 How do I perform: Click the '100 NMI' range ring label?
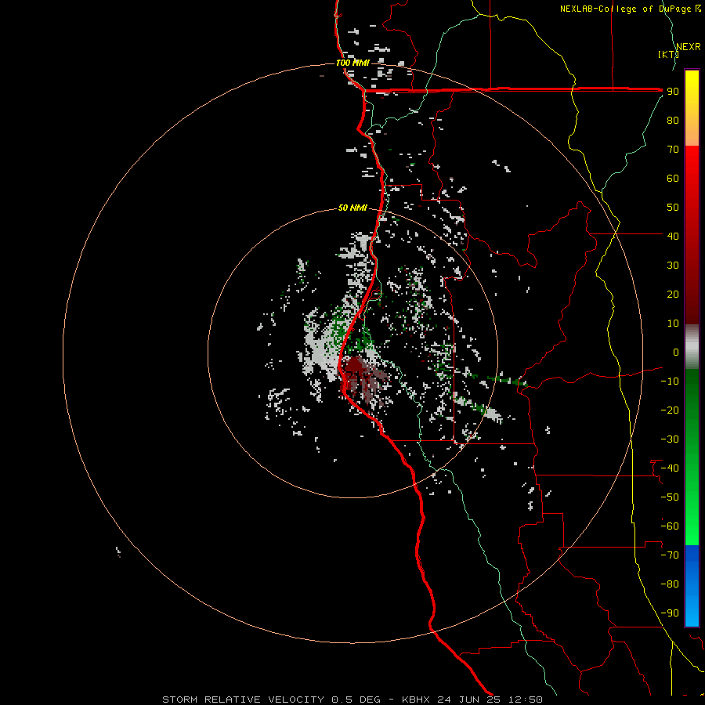pyautogui.click(x=352, y=63)
